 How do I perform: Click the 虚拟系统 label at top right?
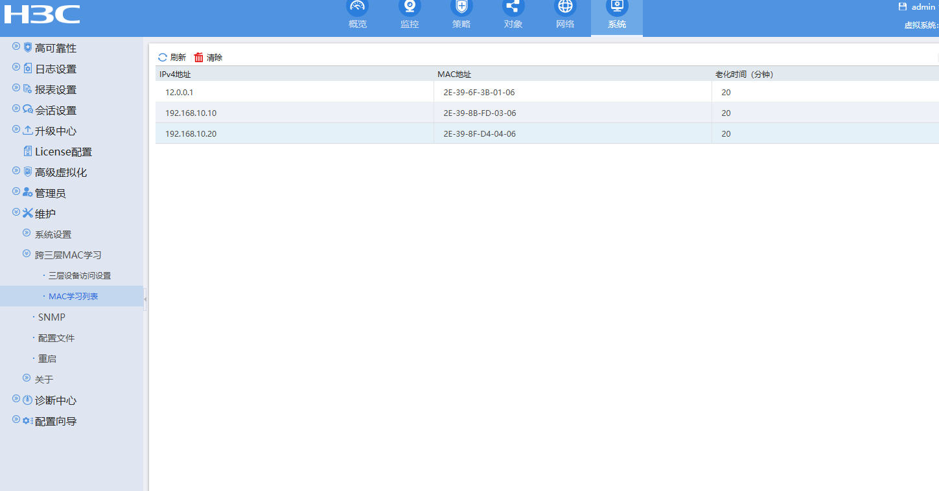tap(921, 25)
